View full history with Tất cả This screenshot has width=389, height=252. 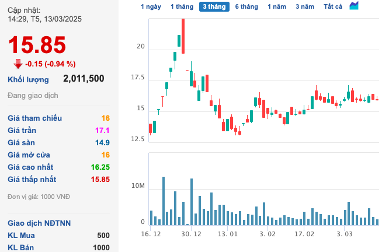click(x=333, y=6)
